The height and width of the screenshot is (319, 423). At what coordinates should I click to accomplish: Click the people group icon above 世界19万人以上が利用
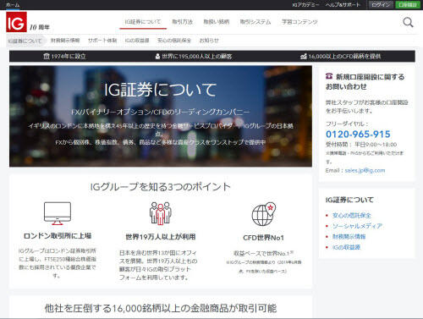coord(161,213)
